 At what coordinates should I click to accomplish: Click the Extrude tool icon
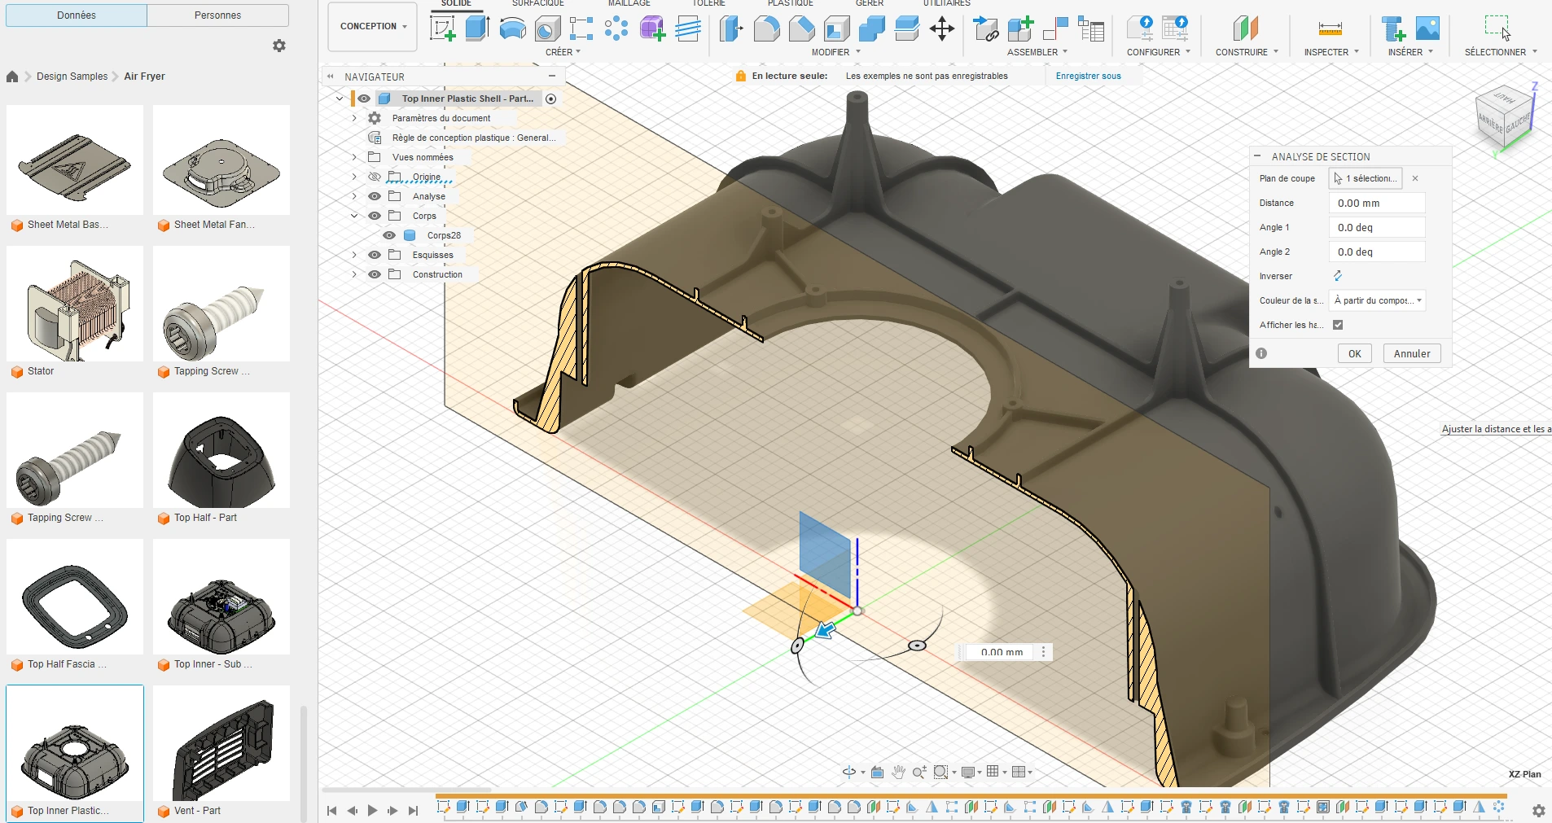477,28
